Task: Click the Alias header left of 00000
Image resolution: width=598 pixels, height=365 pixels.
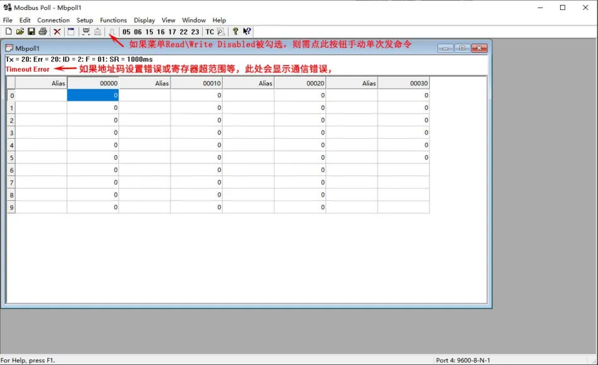Action: 41,83
